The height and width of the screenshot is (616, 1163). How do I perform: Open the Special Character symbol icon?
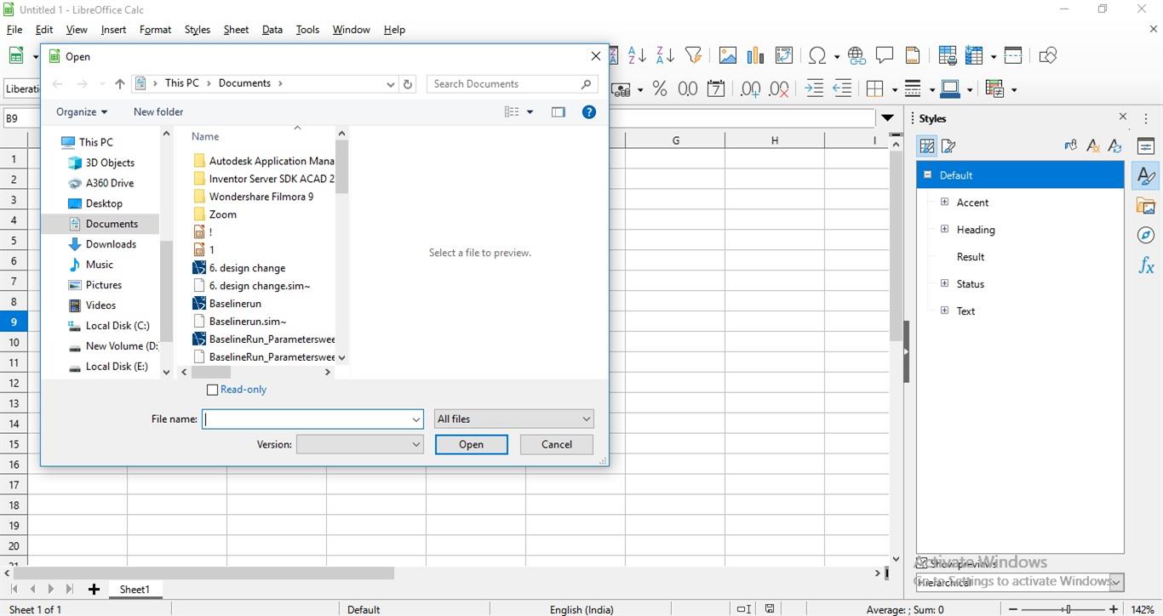pos(817,55)
